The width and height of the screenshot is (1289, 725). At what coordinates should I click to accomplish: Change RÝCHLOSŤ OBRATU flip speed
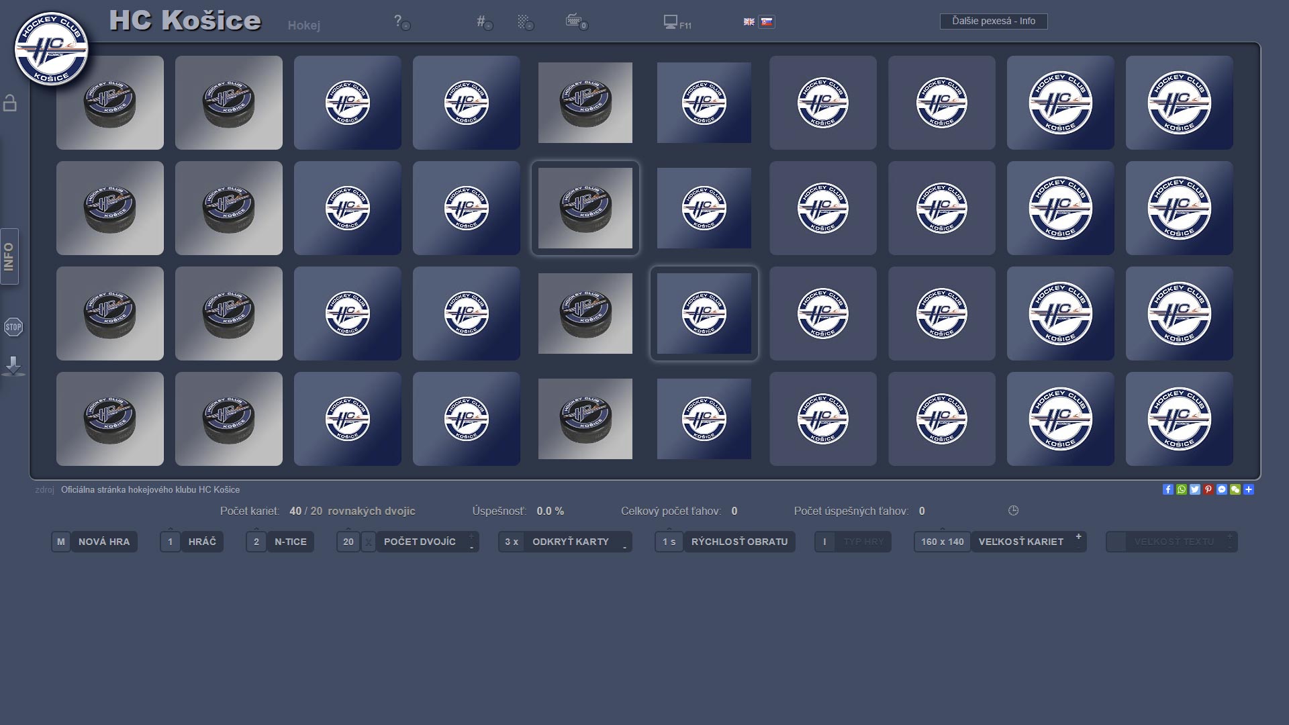pos(740,542)
